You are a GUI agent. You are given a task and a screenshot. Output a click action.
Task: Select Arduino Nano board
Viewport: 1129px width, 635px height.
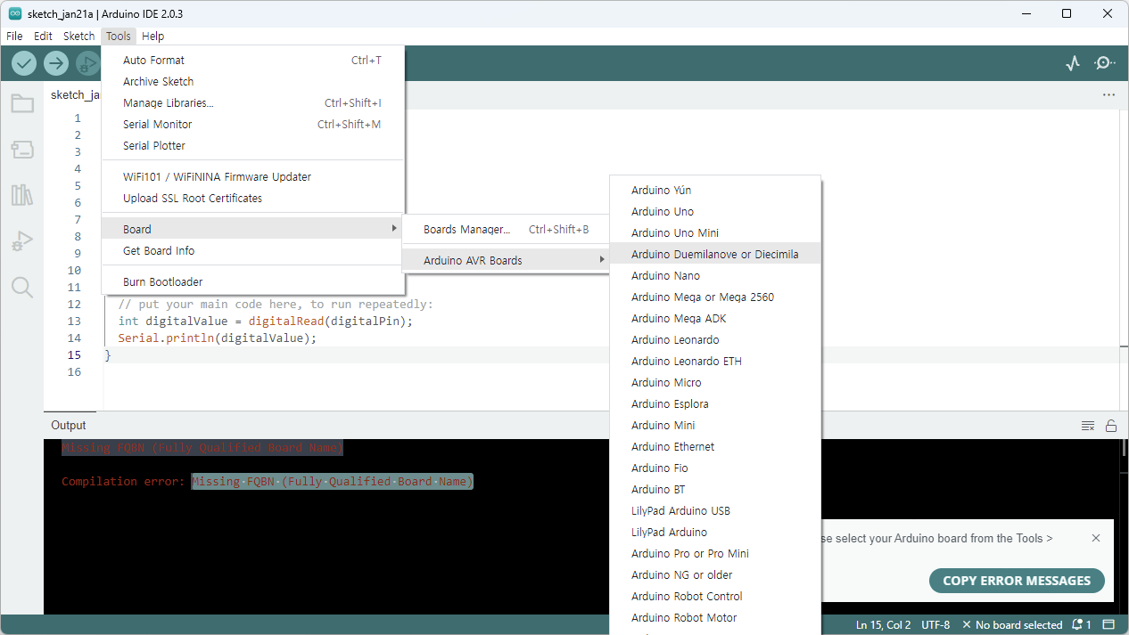pyautogui.click(x=715, y=276)
